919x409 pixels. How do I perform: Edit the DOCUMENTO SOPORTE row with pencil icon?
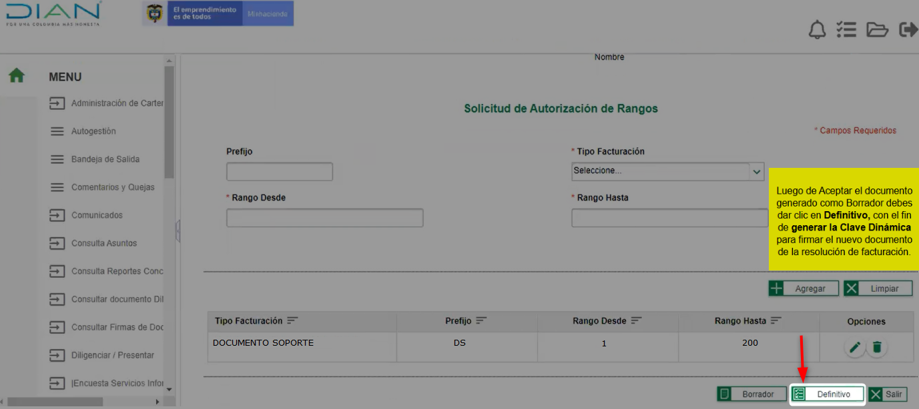[855, 347]
